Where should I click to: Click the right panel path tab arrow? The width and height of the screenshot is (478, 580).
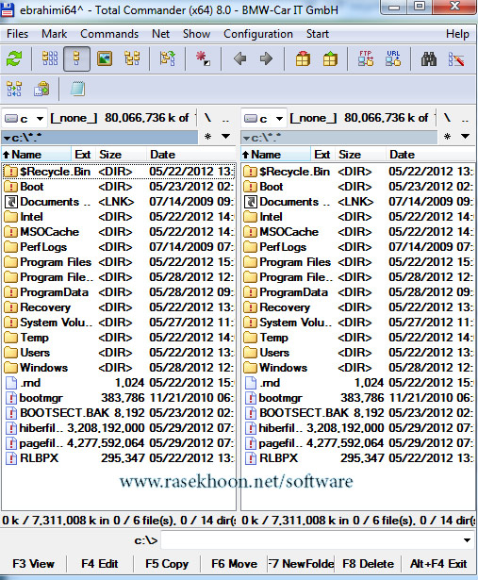coord(246,139)
